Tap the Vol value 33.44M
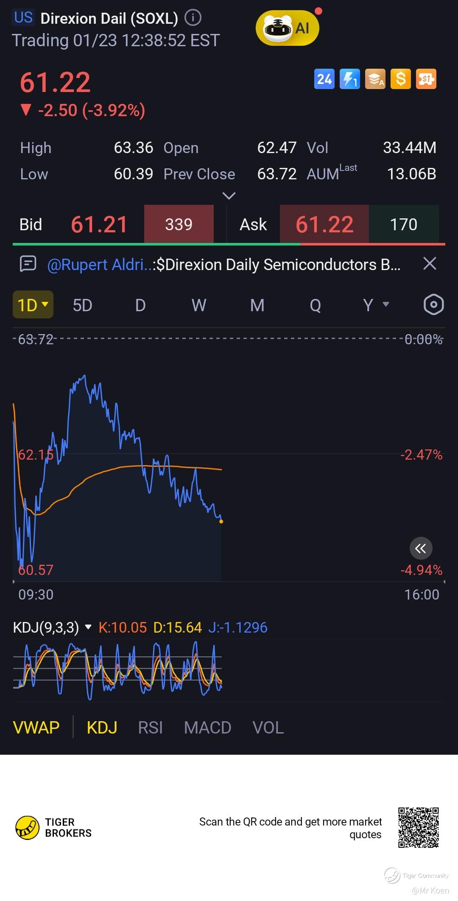The width and height of the screenshot is (458, 901). pyautogui.click(x=410, y=148)
